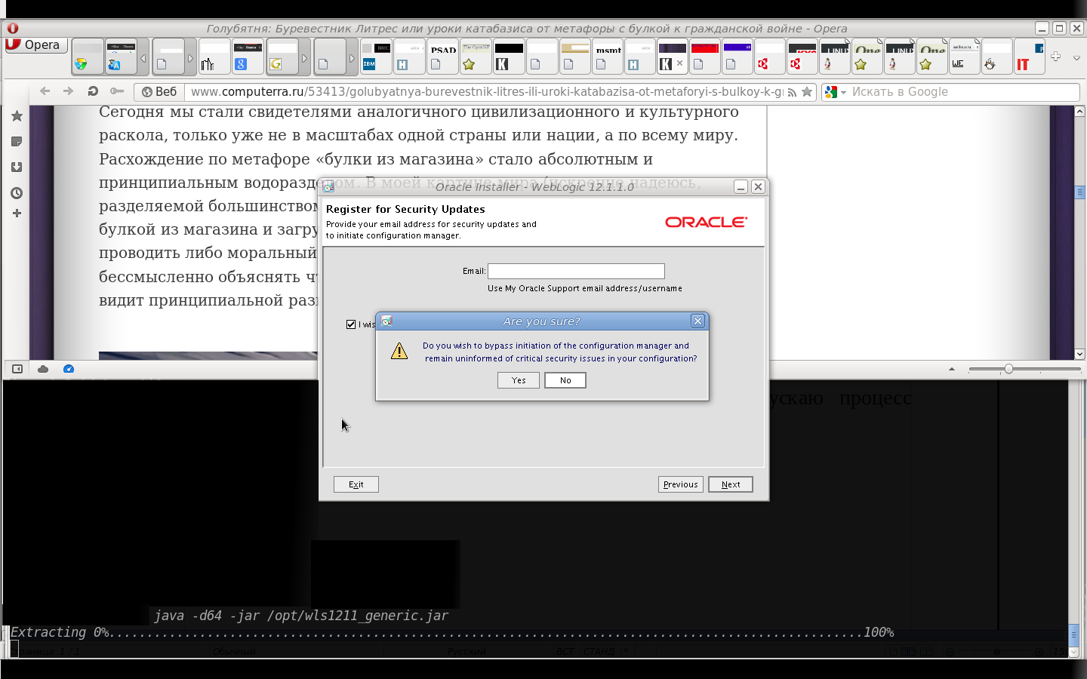Toggle the security updates checkbox
Screen dimensions: 1087x679
click(351, 324)
